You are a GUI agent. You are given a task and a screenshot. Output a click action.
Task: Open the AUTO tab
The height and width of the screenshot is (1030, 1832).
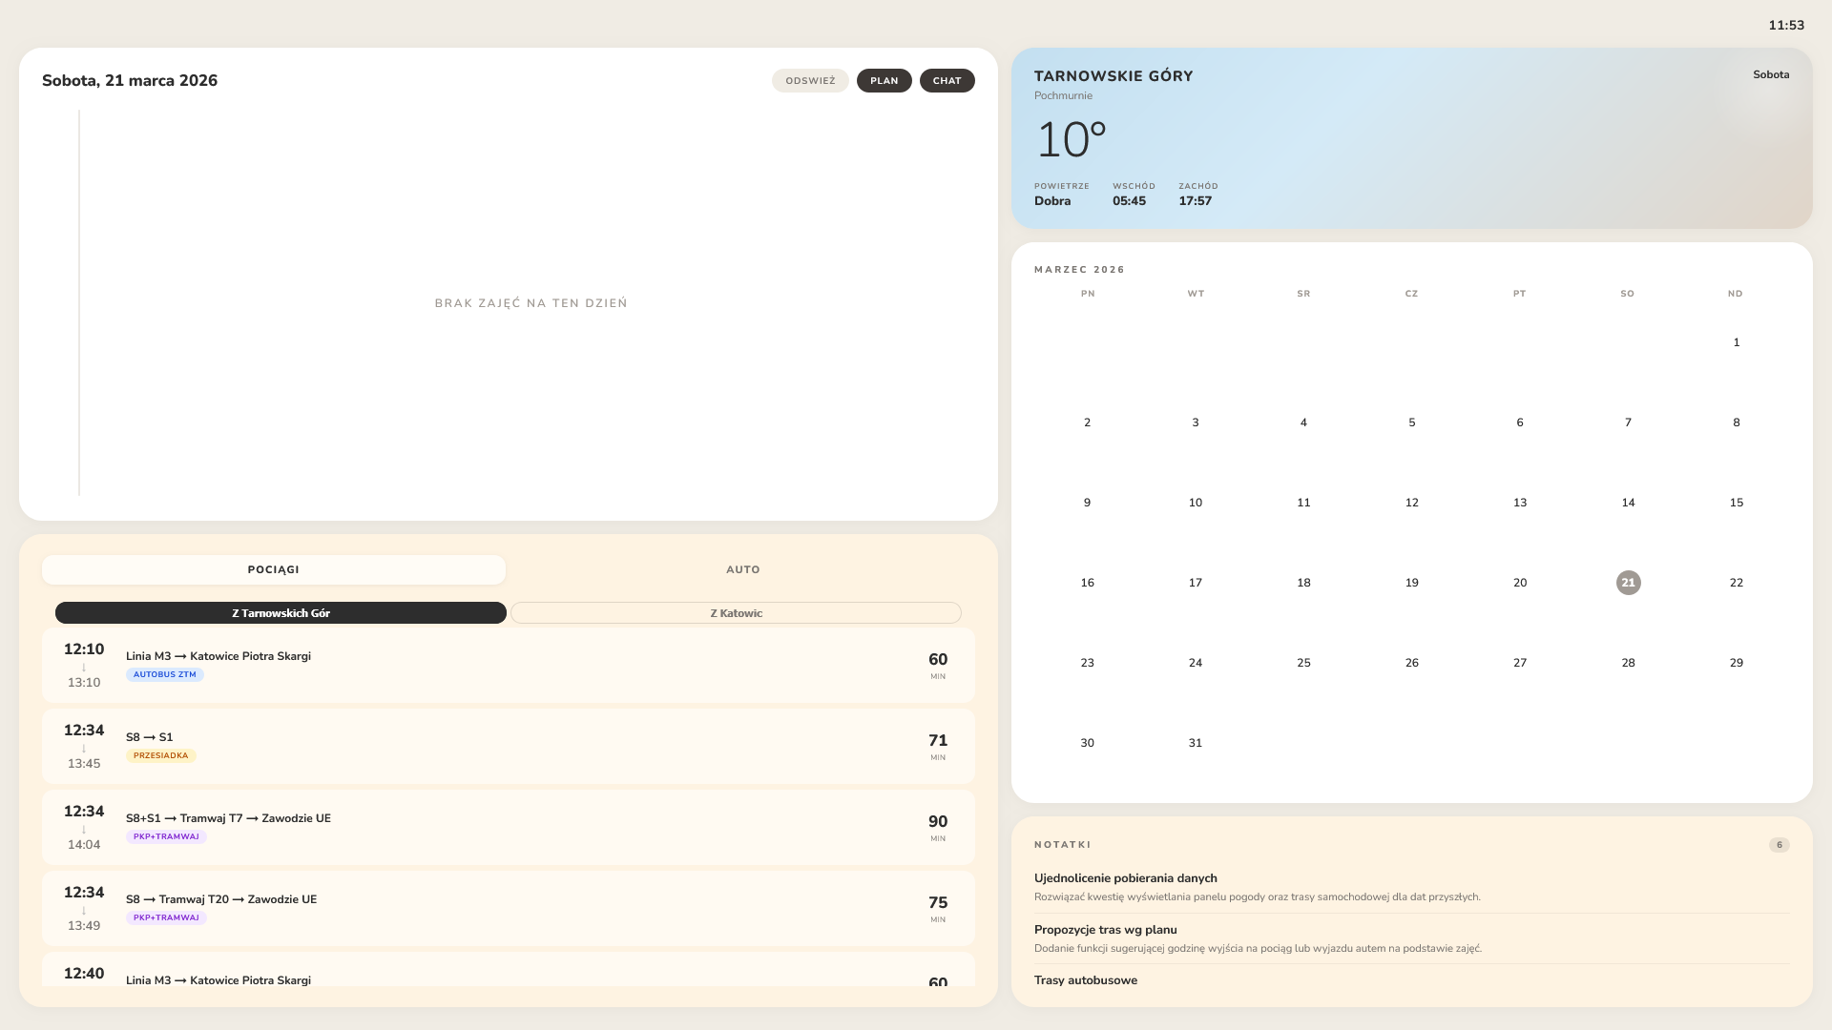point(743,569)
